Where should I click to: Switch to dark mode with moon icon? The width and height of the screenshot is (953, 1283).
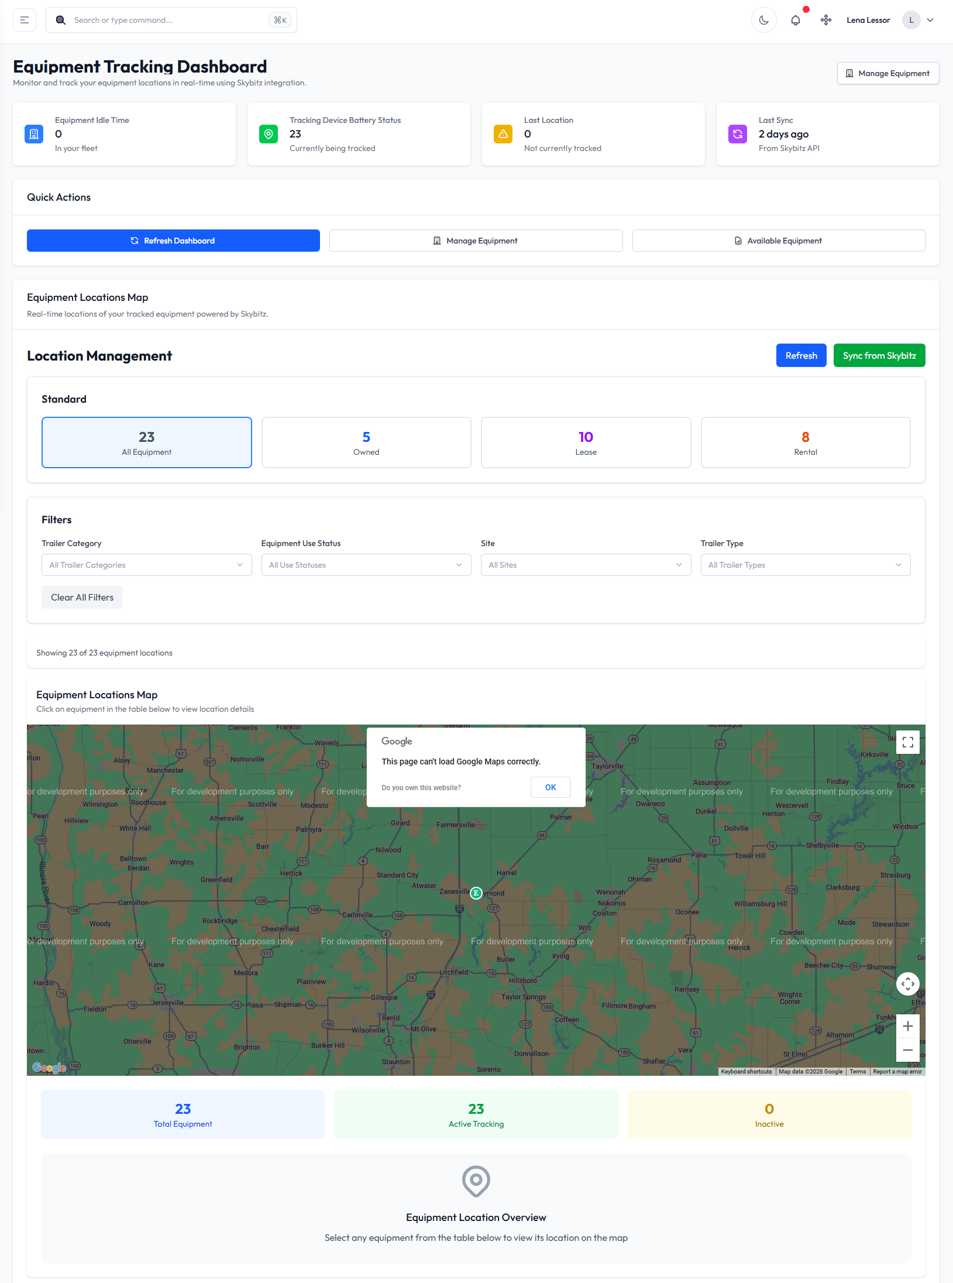coord(763,20)
